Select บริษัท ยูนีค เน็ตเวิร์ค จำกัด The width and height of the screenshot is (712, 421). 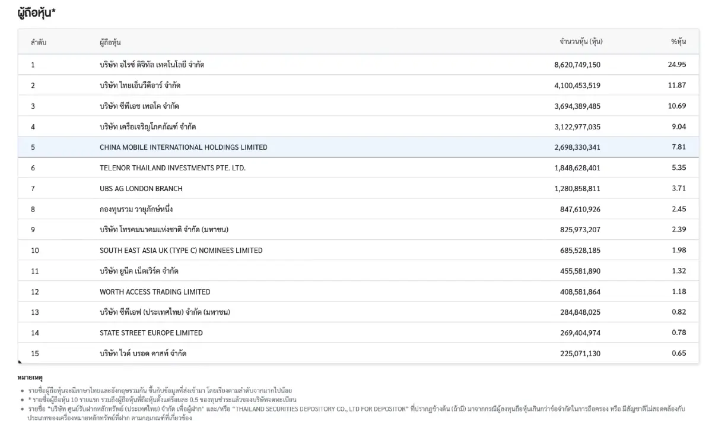tap(139, 271)
